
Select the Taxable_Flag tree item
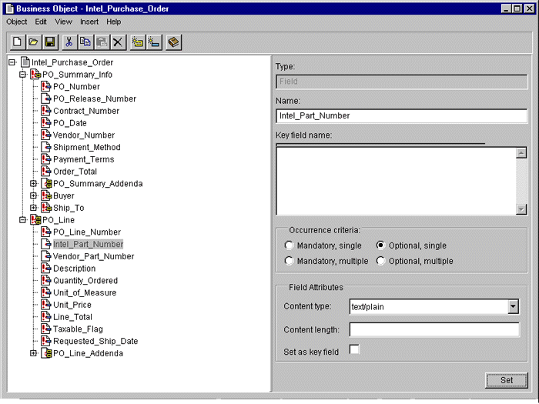coord(78,329)
